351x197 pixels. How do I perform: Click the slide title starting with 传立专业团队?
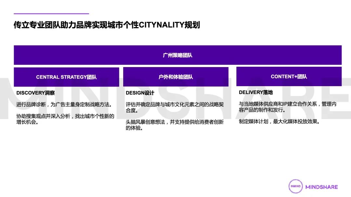click(107, 25)
